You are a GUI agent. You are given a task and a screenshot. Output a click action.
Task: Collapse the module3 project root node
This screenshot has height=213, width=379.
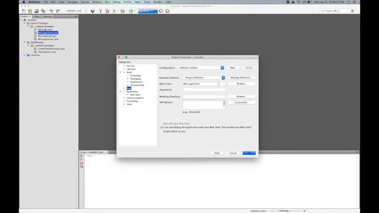click(x=21, y=20)
